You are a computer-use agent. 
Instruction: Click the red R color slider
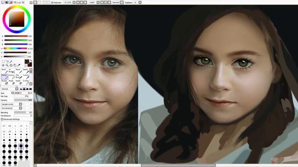tap(16, 36)
